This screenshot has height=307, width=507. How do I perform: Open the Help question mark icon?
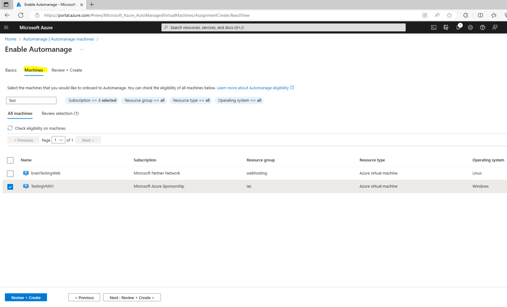click(x=482, y=27)
